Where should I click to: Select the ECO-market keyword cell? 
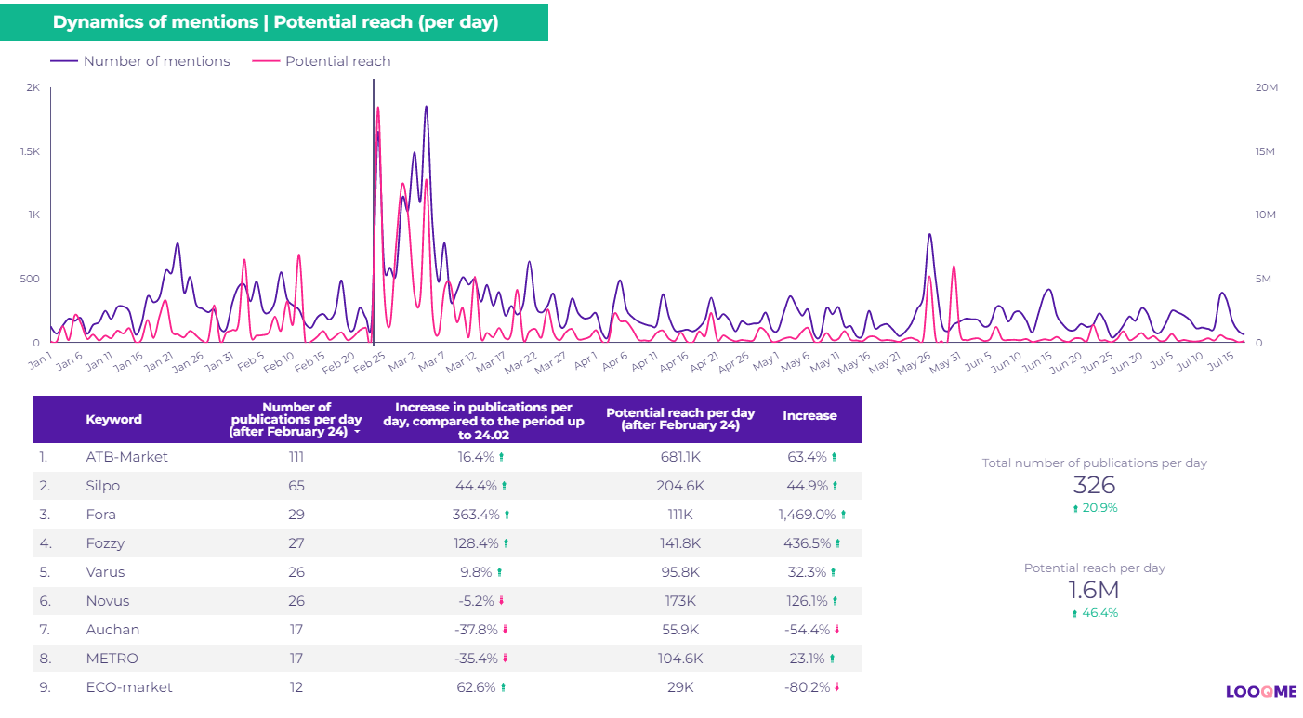[x=128, y=687]
